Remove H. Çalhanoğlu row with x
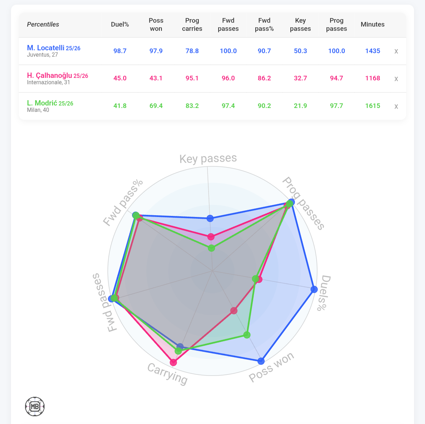 coord(396,79)
